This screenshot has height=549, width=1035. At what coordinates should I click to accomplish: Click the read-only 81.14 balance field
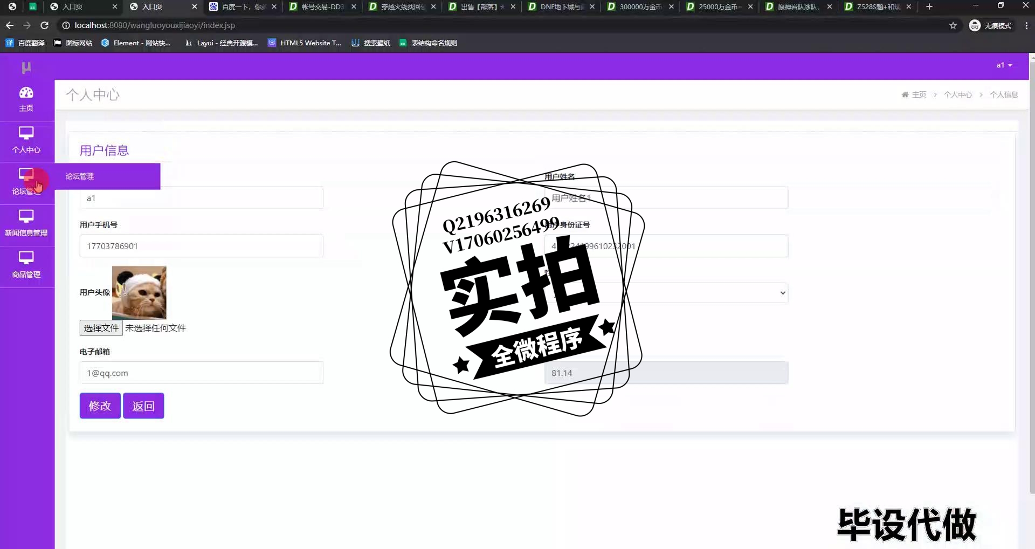click(x=666, y=373)
